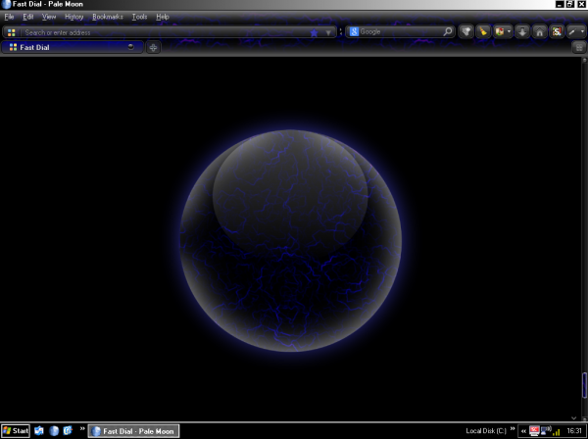588x439 pixels.
Task: Expand the address bar history dropdown arrow
Action: click(328, 32)
